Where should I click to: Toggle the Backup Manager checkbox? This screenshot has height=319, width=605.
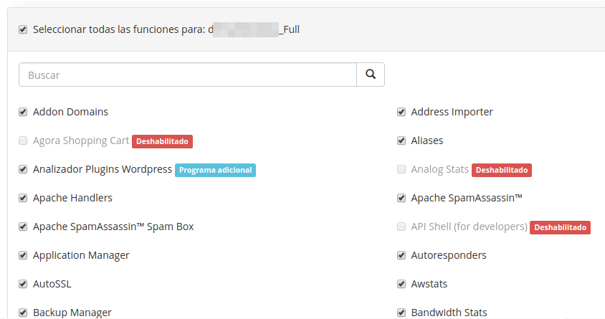tap(23, 313)
